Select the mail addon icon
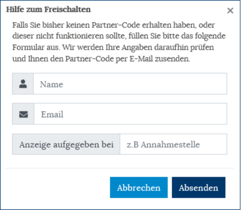 [x=23, y=114]
